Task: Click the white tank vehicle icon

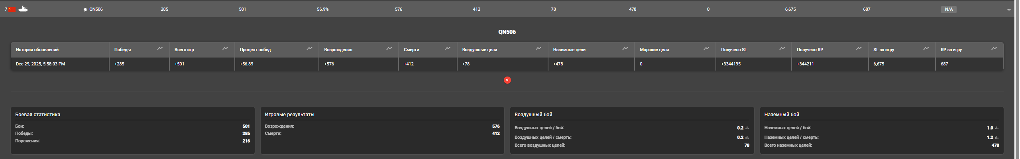Action: coord(23,9)
